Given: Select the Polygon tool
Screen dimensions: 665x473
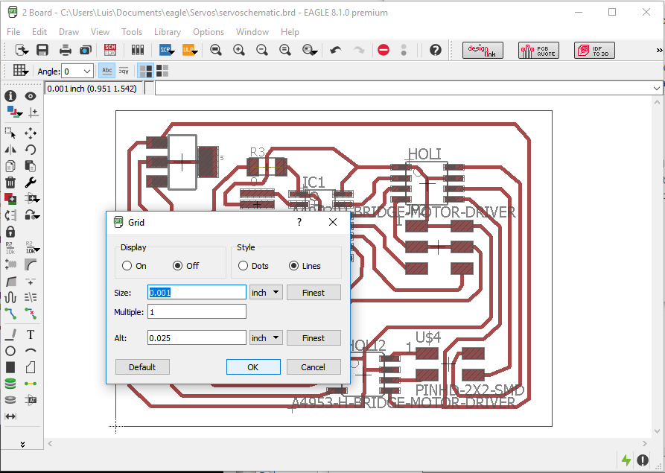Looking at the screenshot, I should [31, 367].
